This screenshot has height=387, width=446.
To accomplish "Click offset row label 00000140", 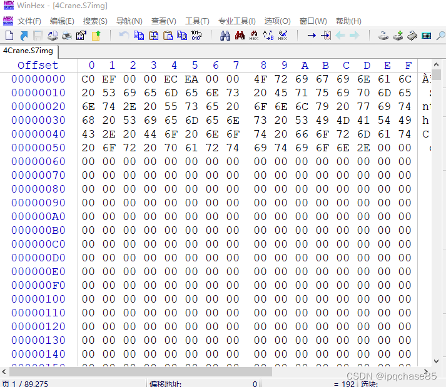I will [x=38, y=354].
